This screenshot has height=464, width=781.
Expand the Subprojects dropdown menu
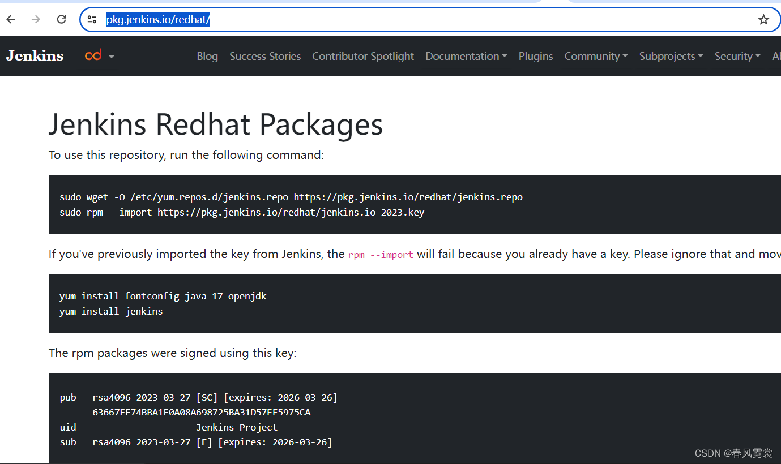671,56
